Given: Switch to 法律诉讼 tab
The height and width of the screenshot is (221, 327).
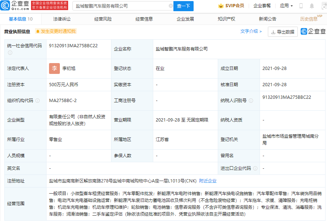Looking at the screenshot, I should [62, 19].
